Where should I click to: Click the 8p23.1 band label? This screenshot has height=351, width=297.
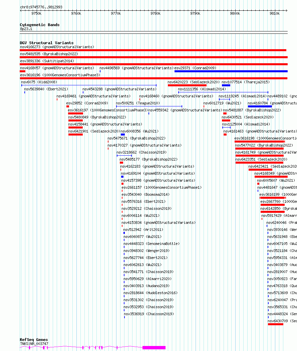(26, 29)
